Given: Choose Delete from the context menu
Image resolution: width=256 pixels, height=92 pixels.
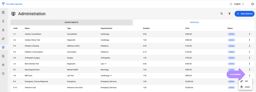Looking at the screenshot, I should pyautogui.click(x=245, y=87).
